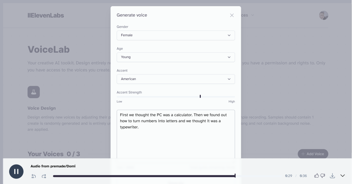Expand the Age dropdown
This screenshot has width=352, height=184.
(x=176, y=57)
